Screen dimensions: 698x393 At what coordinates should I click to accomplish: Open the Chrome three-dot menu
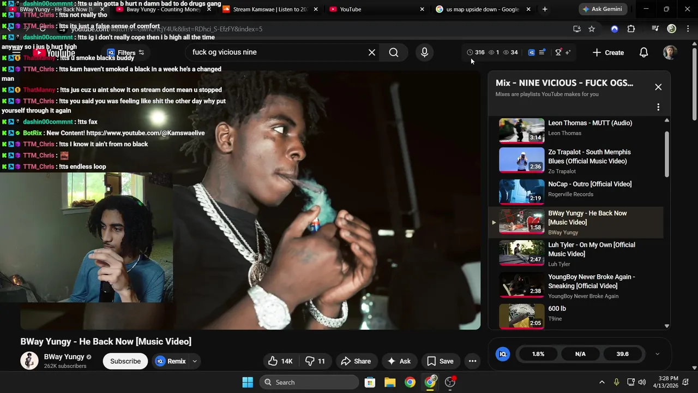[687, 29]
